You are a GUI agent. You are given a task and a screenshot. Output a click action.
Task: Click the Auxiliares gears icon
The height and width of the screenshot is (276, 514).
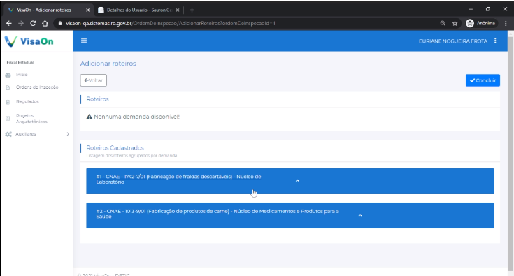coord(8,134)
